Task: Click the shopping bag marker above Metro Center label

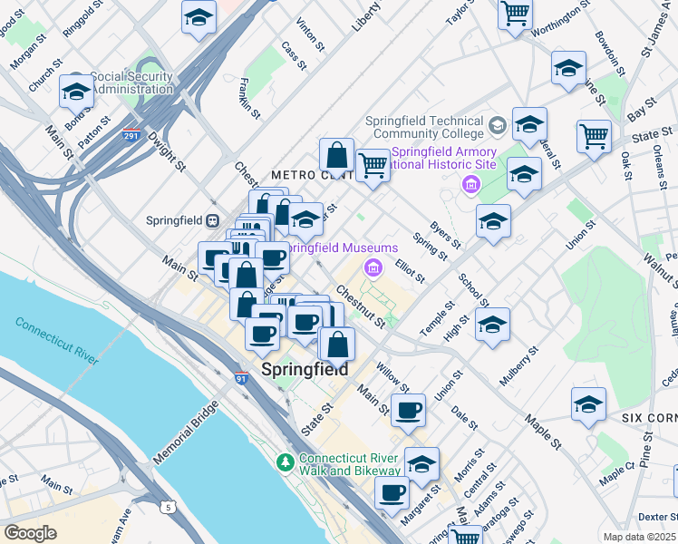Action: coord(337,156)
